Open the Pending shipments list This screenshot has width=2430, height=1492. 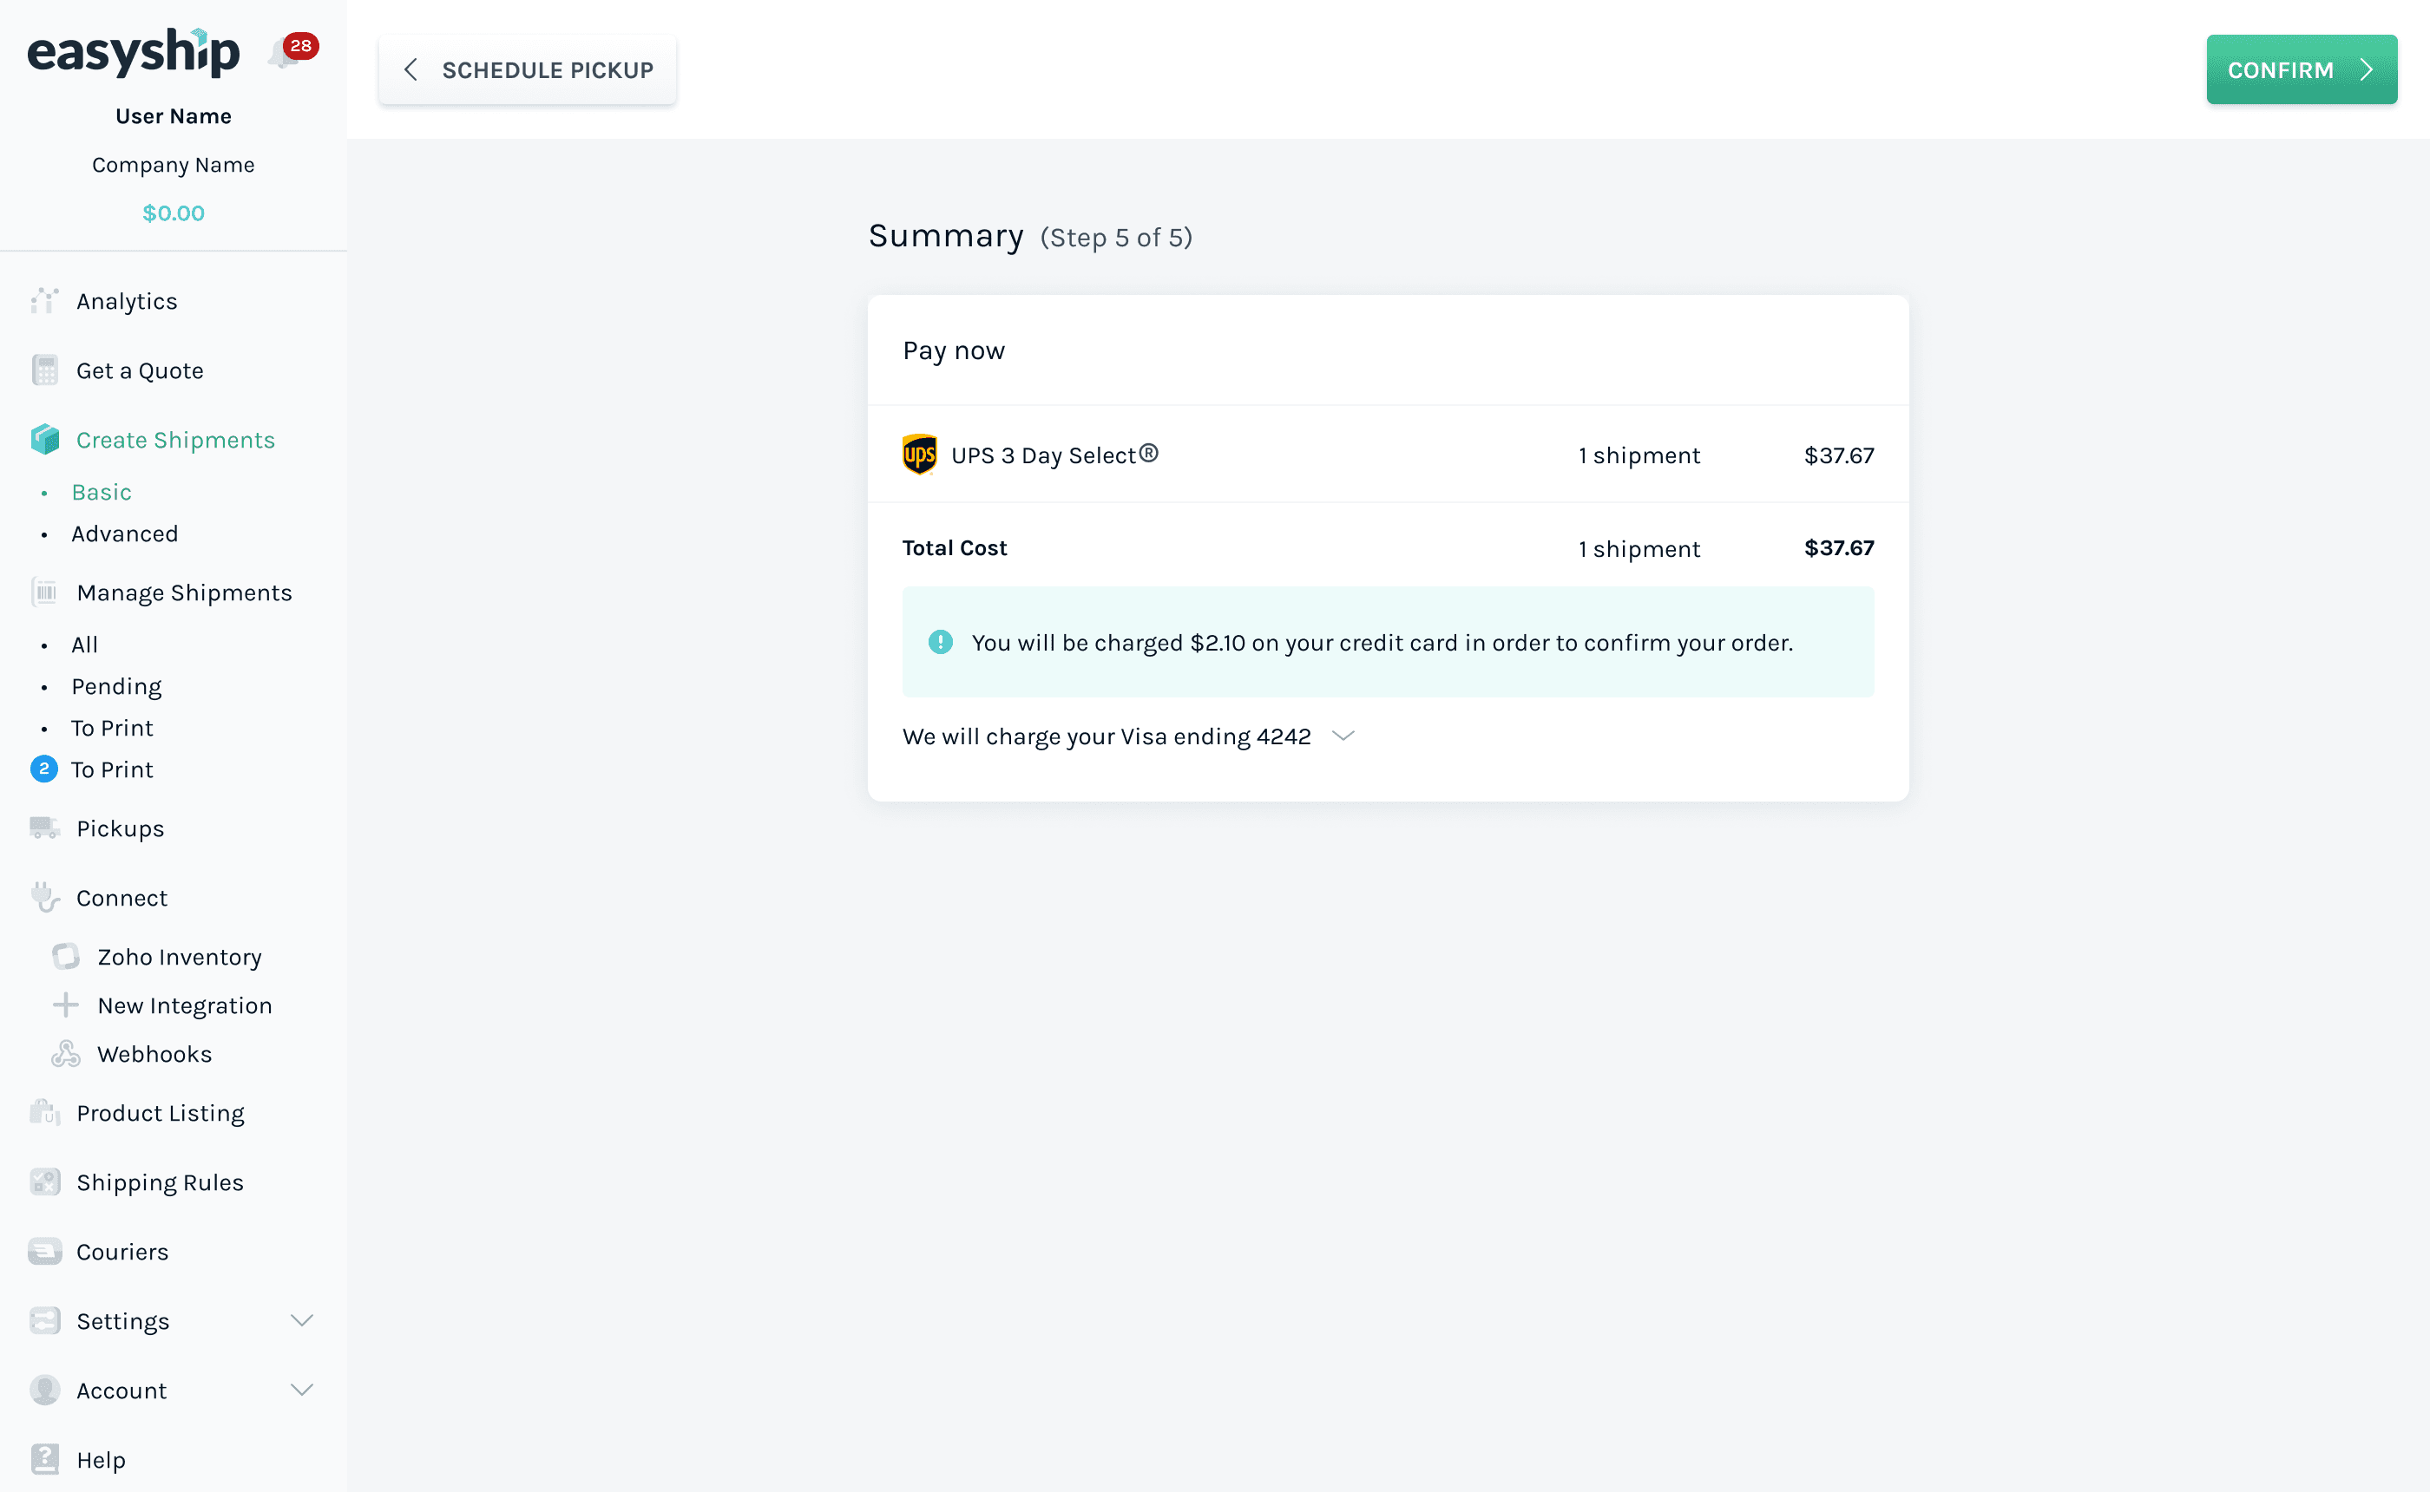(x=116, y=687)
